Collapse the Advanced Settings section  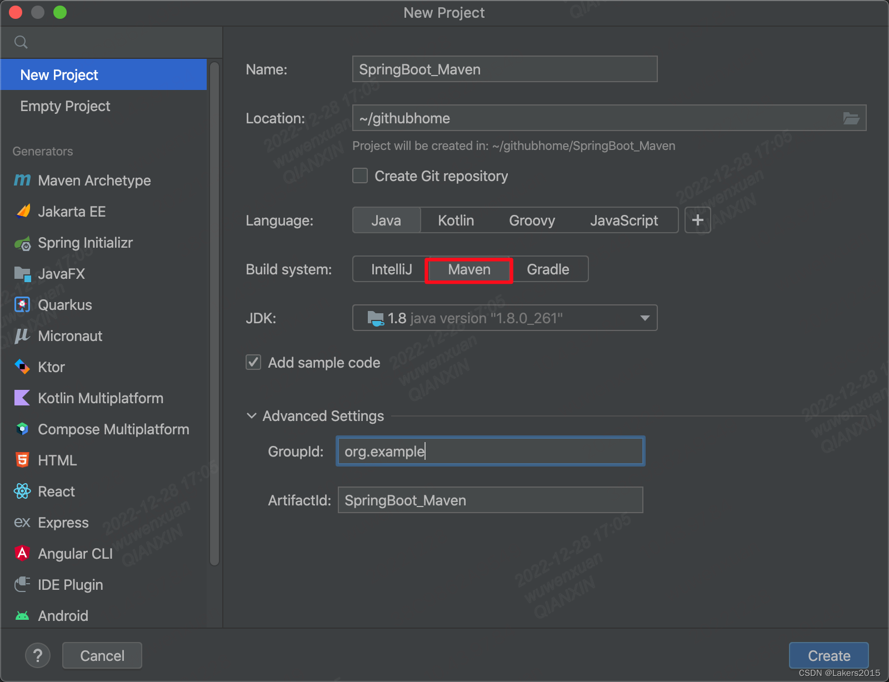(x=252, y=416)
